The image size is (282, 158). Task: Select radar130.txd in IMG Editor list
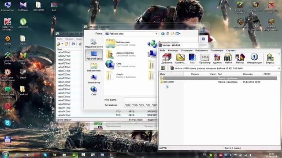(64, 67)
